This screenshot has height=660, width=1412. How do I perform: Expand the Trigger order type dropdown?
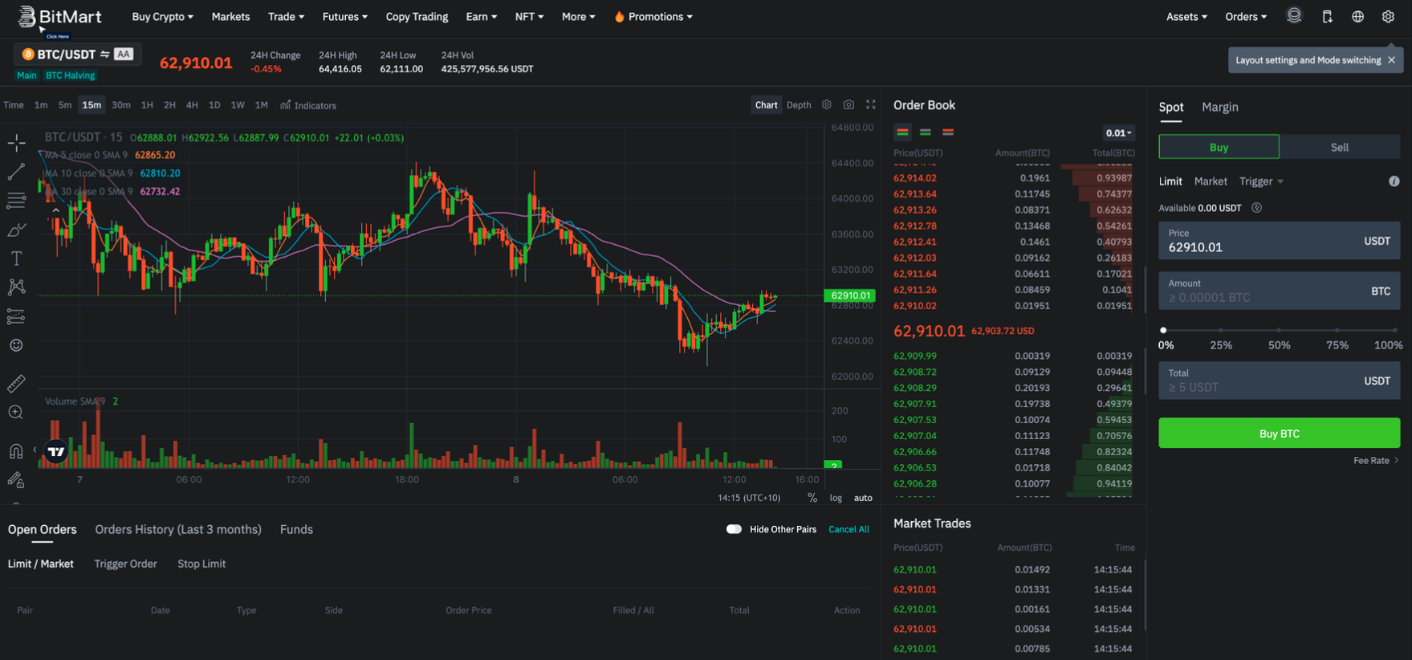(1261, 181)
